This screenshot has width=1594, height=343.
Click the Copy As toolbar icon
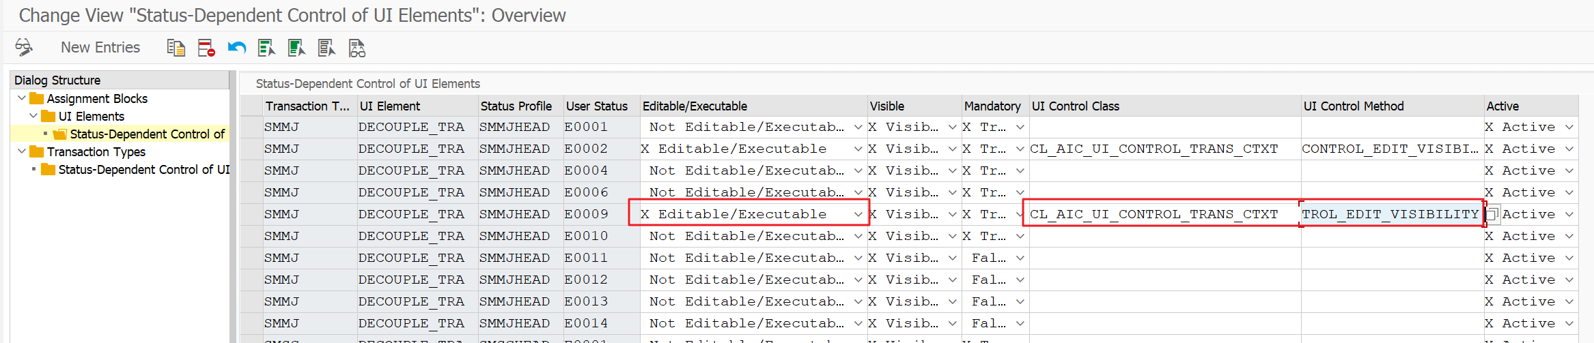[x=176, y=48]
